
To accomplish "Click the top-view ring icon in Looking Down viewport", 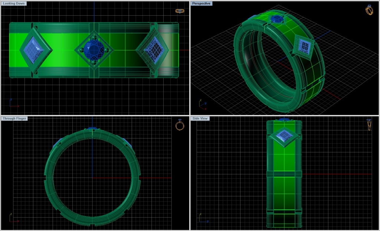I will point(180,11).
